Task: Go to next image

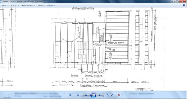Action: point(100,95)
